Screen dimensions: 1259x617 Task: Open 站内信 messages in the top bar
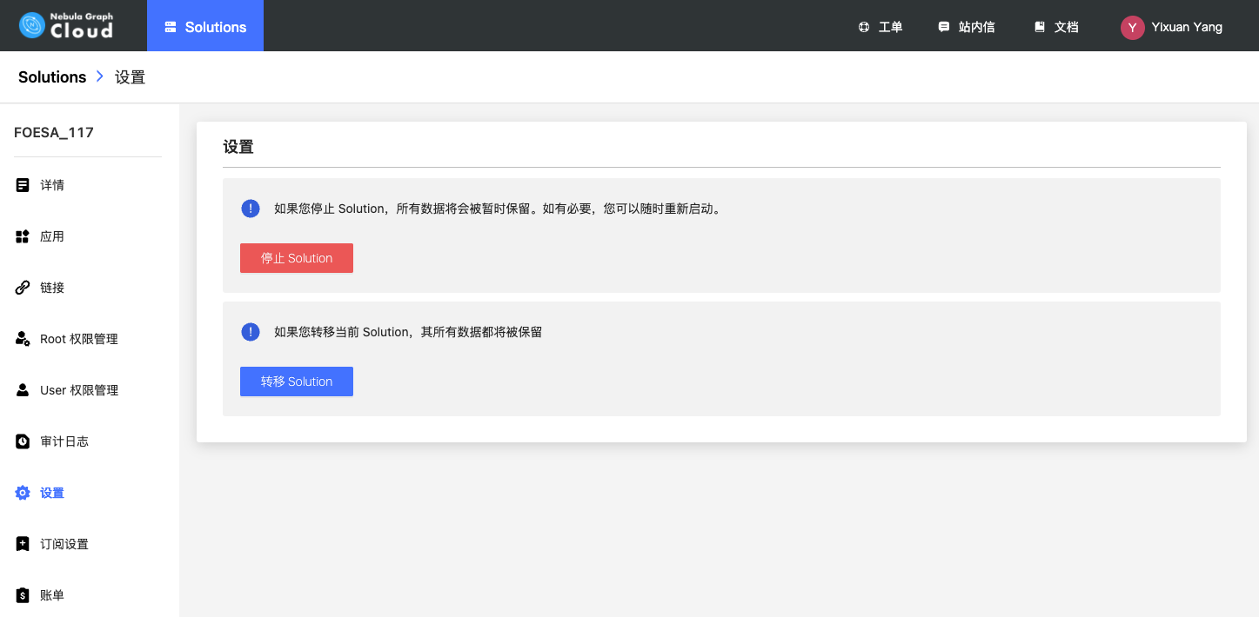point(967,27)
